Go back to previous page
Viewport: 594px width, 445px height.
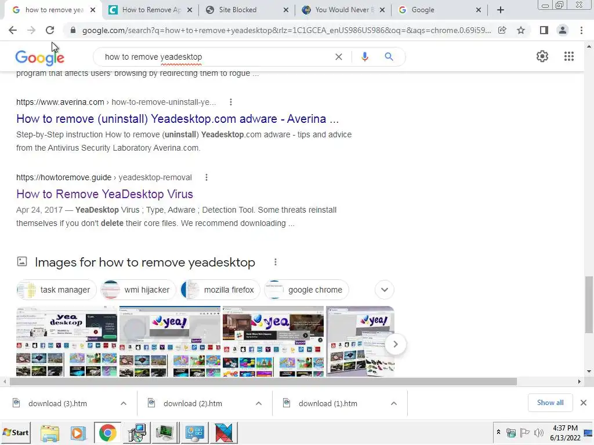[13, 30]
